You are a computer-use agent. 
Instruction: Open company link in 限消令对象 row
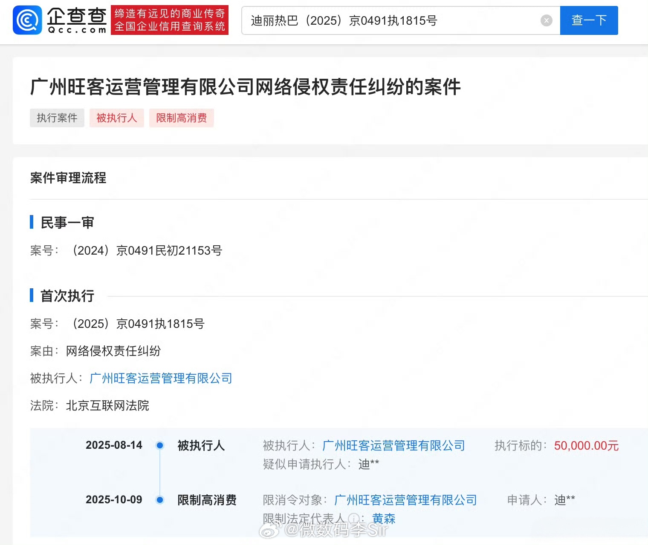click(x=405, y=500)
